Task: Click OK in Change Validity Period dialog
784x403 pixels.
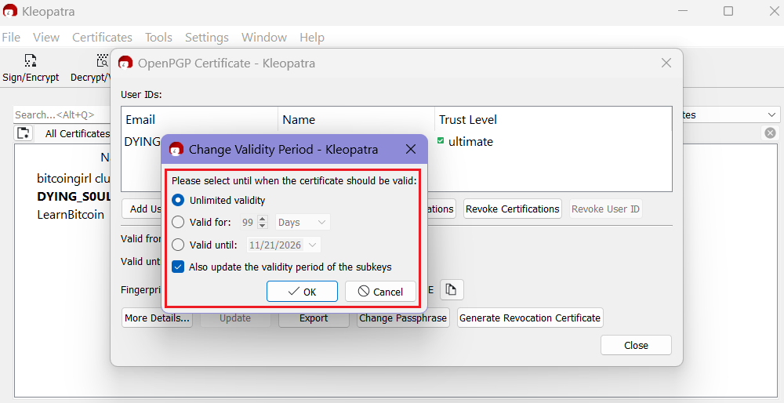Action: tap(302, 292)
